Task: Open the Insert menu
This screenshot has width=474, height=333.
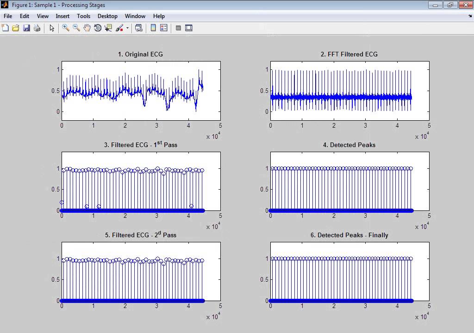Action: coord(62,16)
